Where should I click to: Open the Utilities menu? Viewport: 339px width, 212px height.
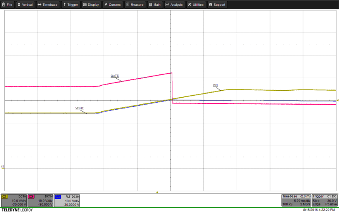[x=196, y=5]
